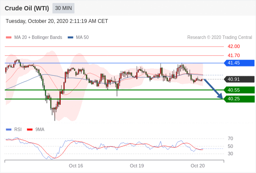Select the 40.91 current price tag
Viewport: 256px width, 173px height.
(x=239, y=79)
